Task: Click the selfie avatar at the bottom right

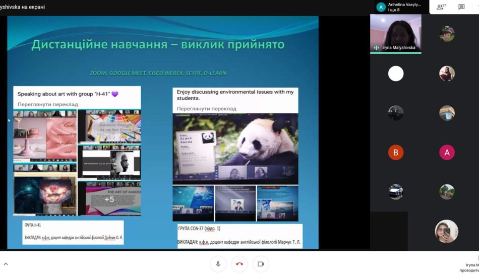Action: tap(447, 231)
